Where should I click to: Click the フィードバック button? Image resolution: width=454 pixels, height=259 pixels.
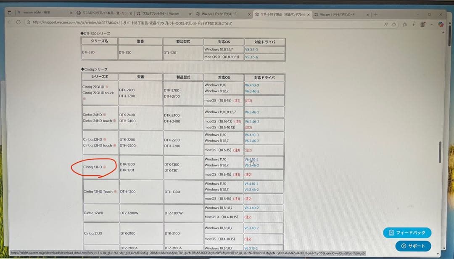(407, 232)
